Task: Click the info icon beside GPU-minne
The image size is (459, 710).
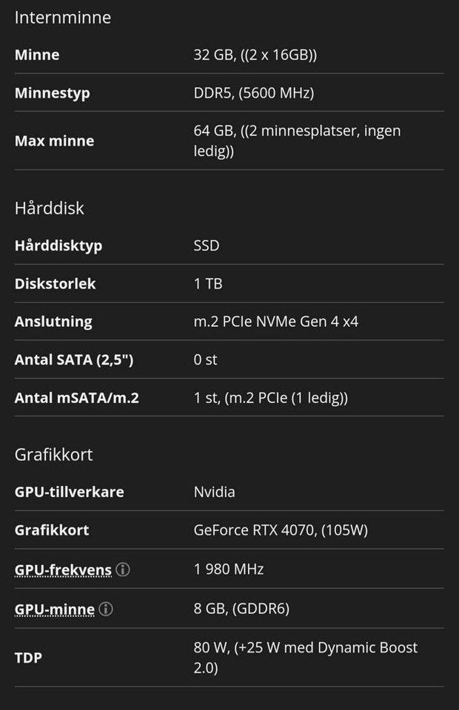Action: (106, 609)
